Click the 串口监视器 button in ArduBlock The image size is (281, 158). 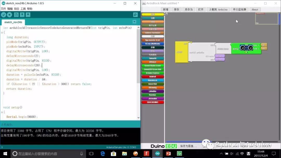[239, 9]
